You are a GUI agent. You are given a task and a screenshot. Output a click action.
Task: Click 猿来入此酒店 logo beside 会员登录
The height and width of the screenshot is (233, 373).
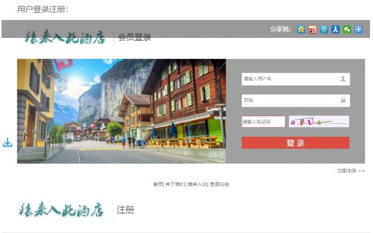(x=65, y=37)
